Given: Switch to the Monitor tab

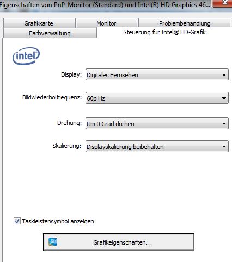Looking at the screenshot, I should click(107, 23).
